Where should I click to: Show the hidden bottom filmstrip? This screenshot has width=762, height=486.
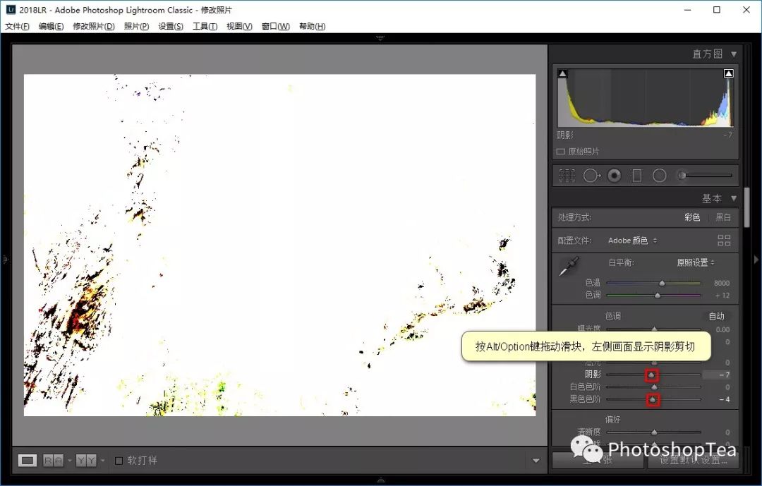(x=380, y=480)
